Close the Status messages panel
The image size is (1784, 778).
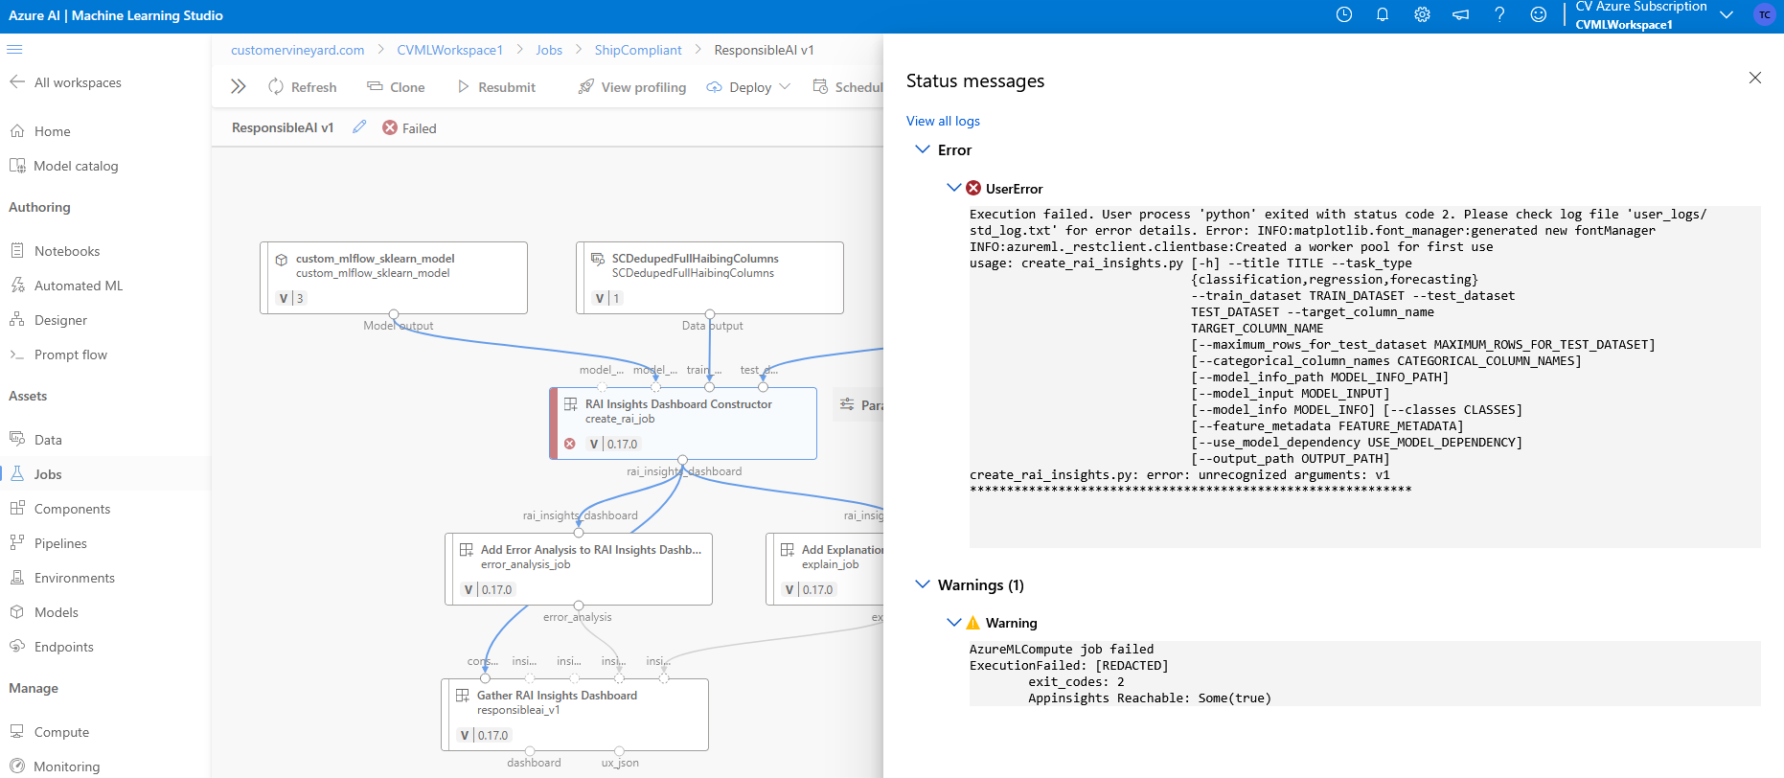[x=1754, y=78]
